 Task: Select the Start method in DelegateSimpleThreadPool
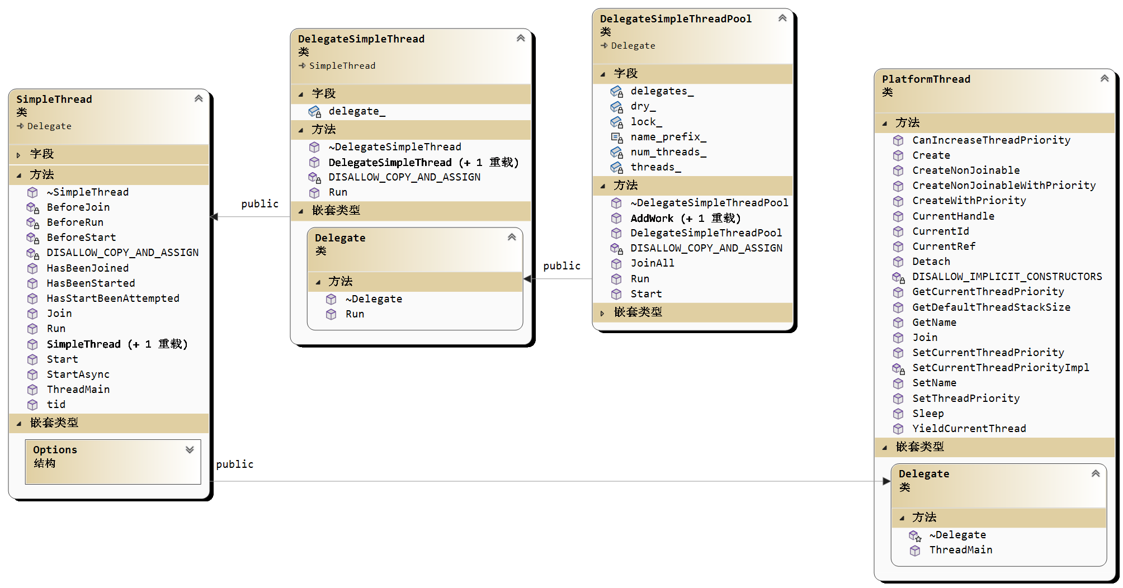646,294
